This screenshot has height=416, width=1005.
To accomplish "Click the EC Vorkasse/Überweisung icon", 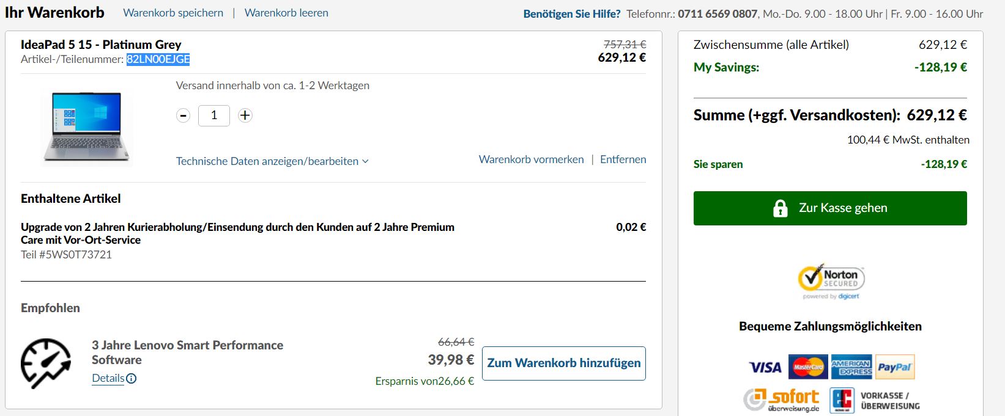I will [842, 401].
